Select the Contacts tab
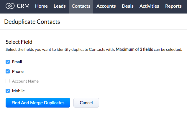187x119 pixels. (x=81, y=6)
